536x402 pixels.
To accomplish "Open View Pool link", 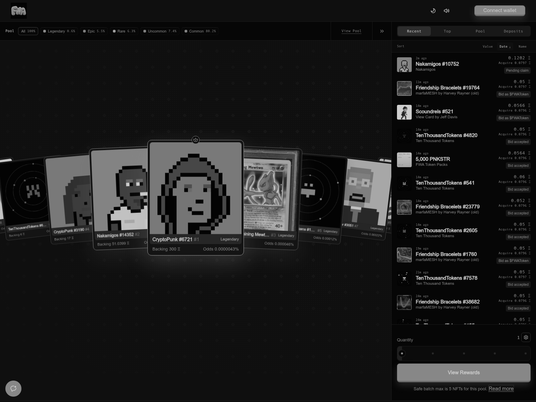I will coord(351,31).
